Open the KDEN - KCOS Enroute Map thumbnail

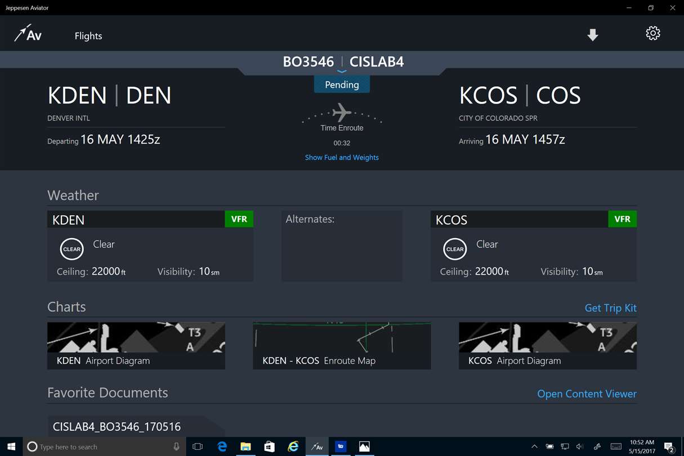click(342, 346)
